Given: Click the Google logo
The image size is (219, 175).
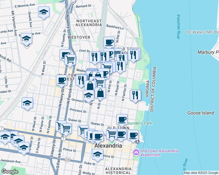Looking at the screenshot, I should click(x=10, y=171).
